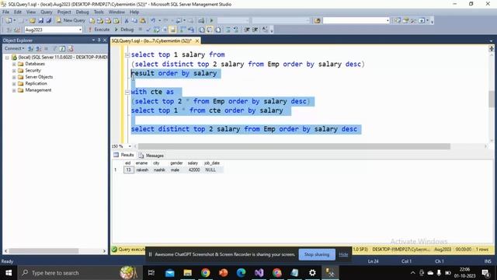Expand the Replication folder
The image size is (497, 280).
[x=14, y=84]
